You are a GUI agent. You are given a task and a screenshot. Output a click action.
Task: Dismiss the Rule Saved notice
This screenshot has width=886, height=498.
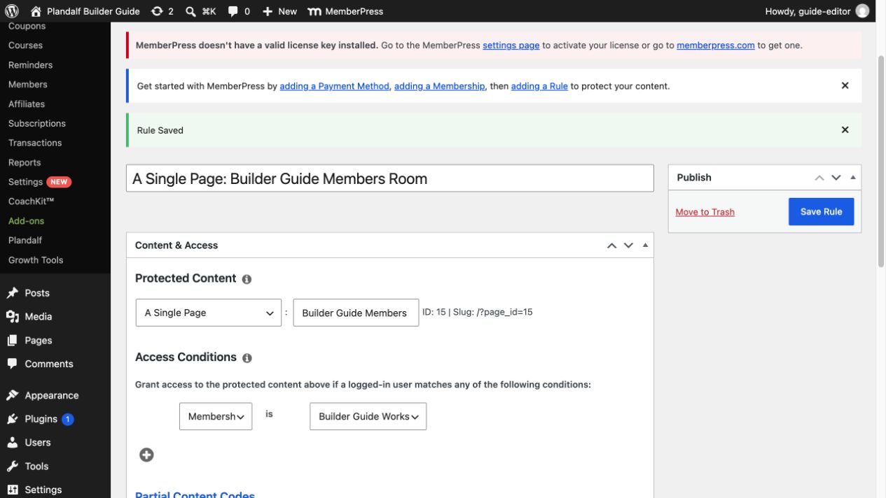845,129
